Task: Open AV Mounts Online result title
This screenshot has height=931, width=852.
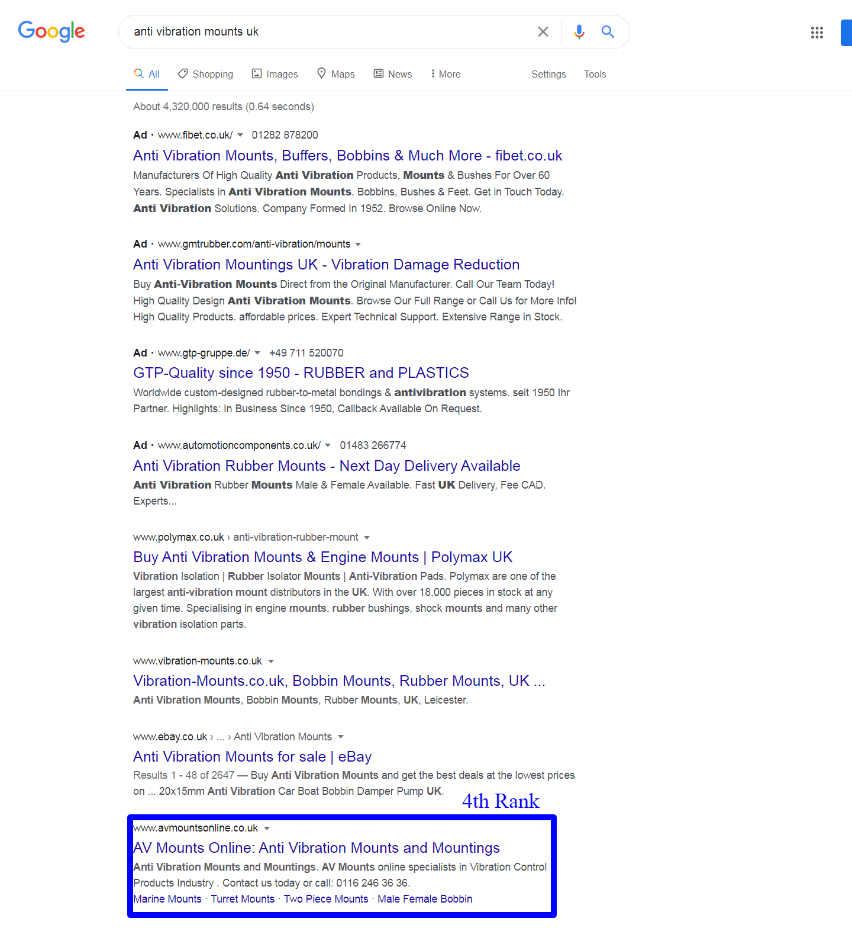Action: [317, 848]
